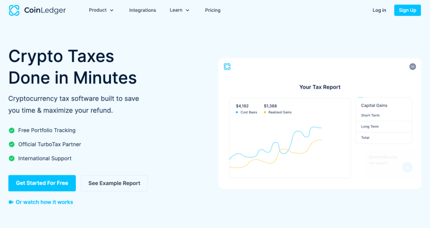430x228 pixels.
Task: Click the Download your tax report text
Action: (x=383, y=160)
